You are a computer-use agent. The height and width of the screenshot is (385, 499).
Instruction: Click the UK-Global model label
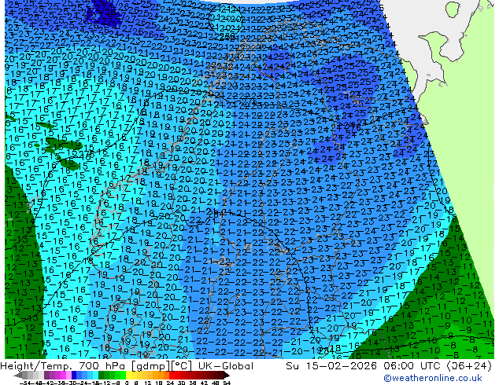(x=226, y=366)
